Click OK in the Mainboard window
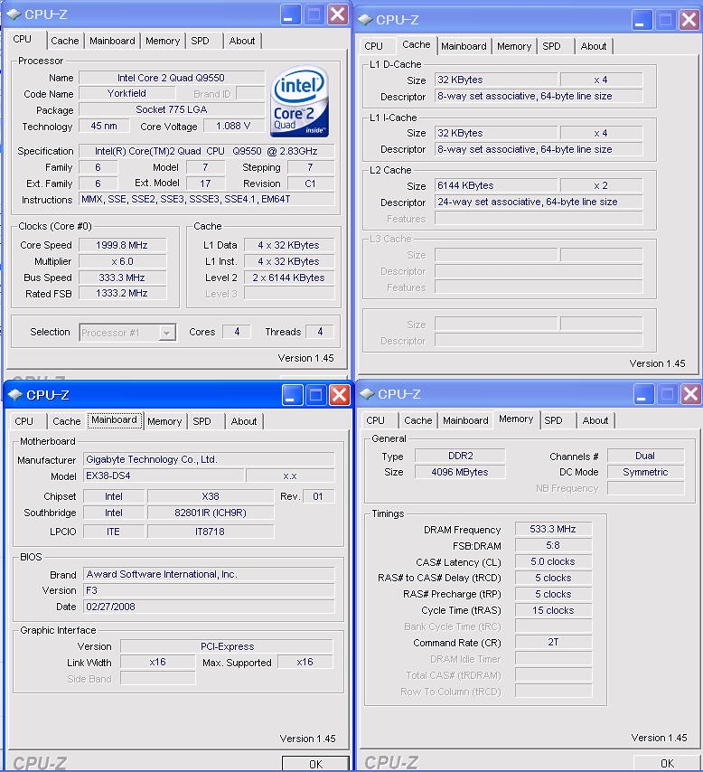This screenshot has width=703, height=772. click(315, 764)
